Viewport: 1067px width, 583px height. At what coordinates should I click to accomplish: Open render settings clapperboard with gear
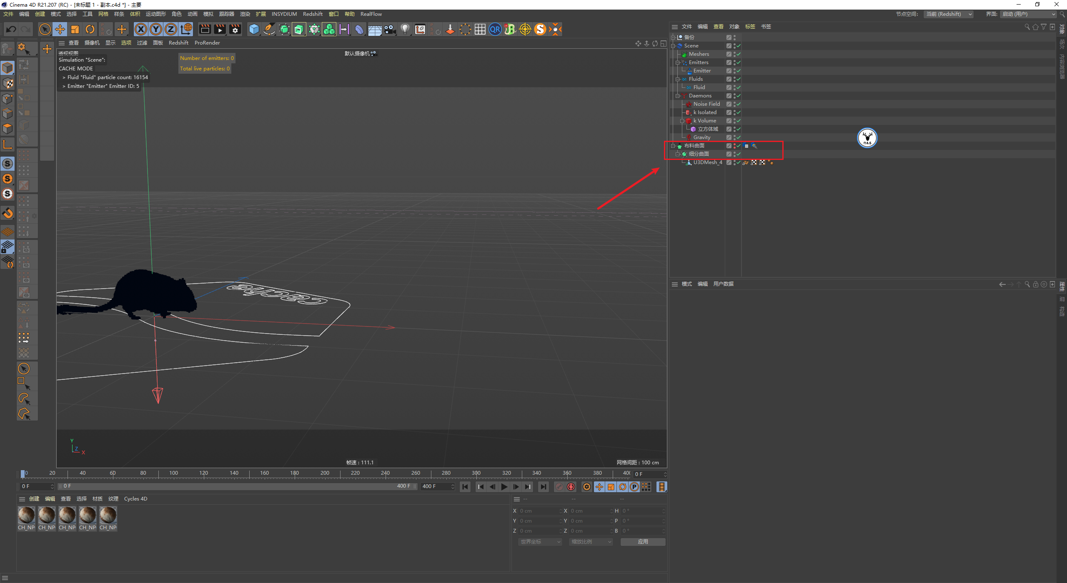pos(235,29)
